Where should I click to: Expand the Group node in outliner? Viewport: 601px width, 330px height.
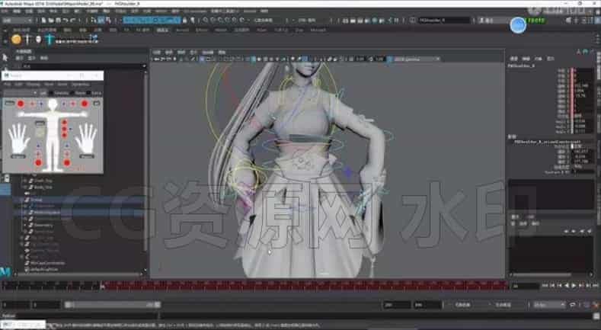[21, 200]
